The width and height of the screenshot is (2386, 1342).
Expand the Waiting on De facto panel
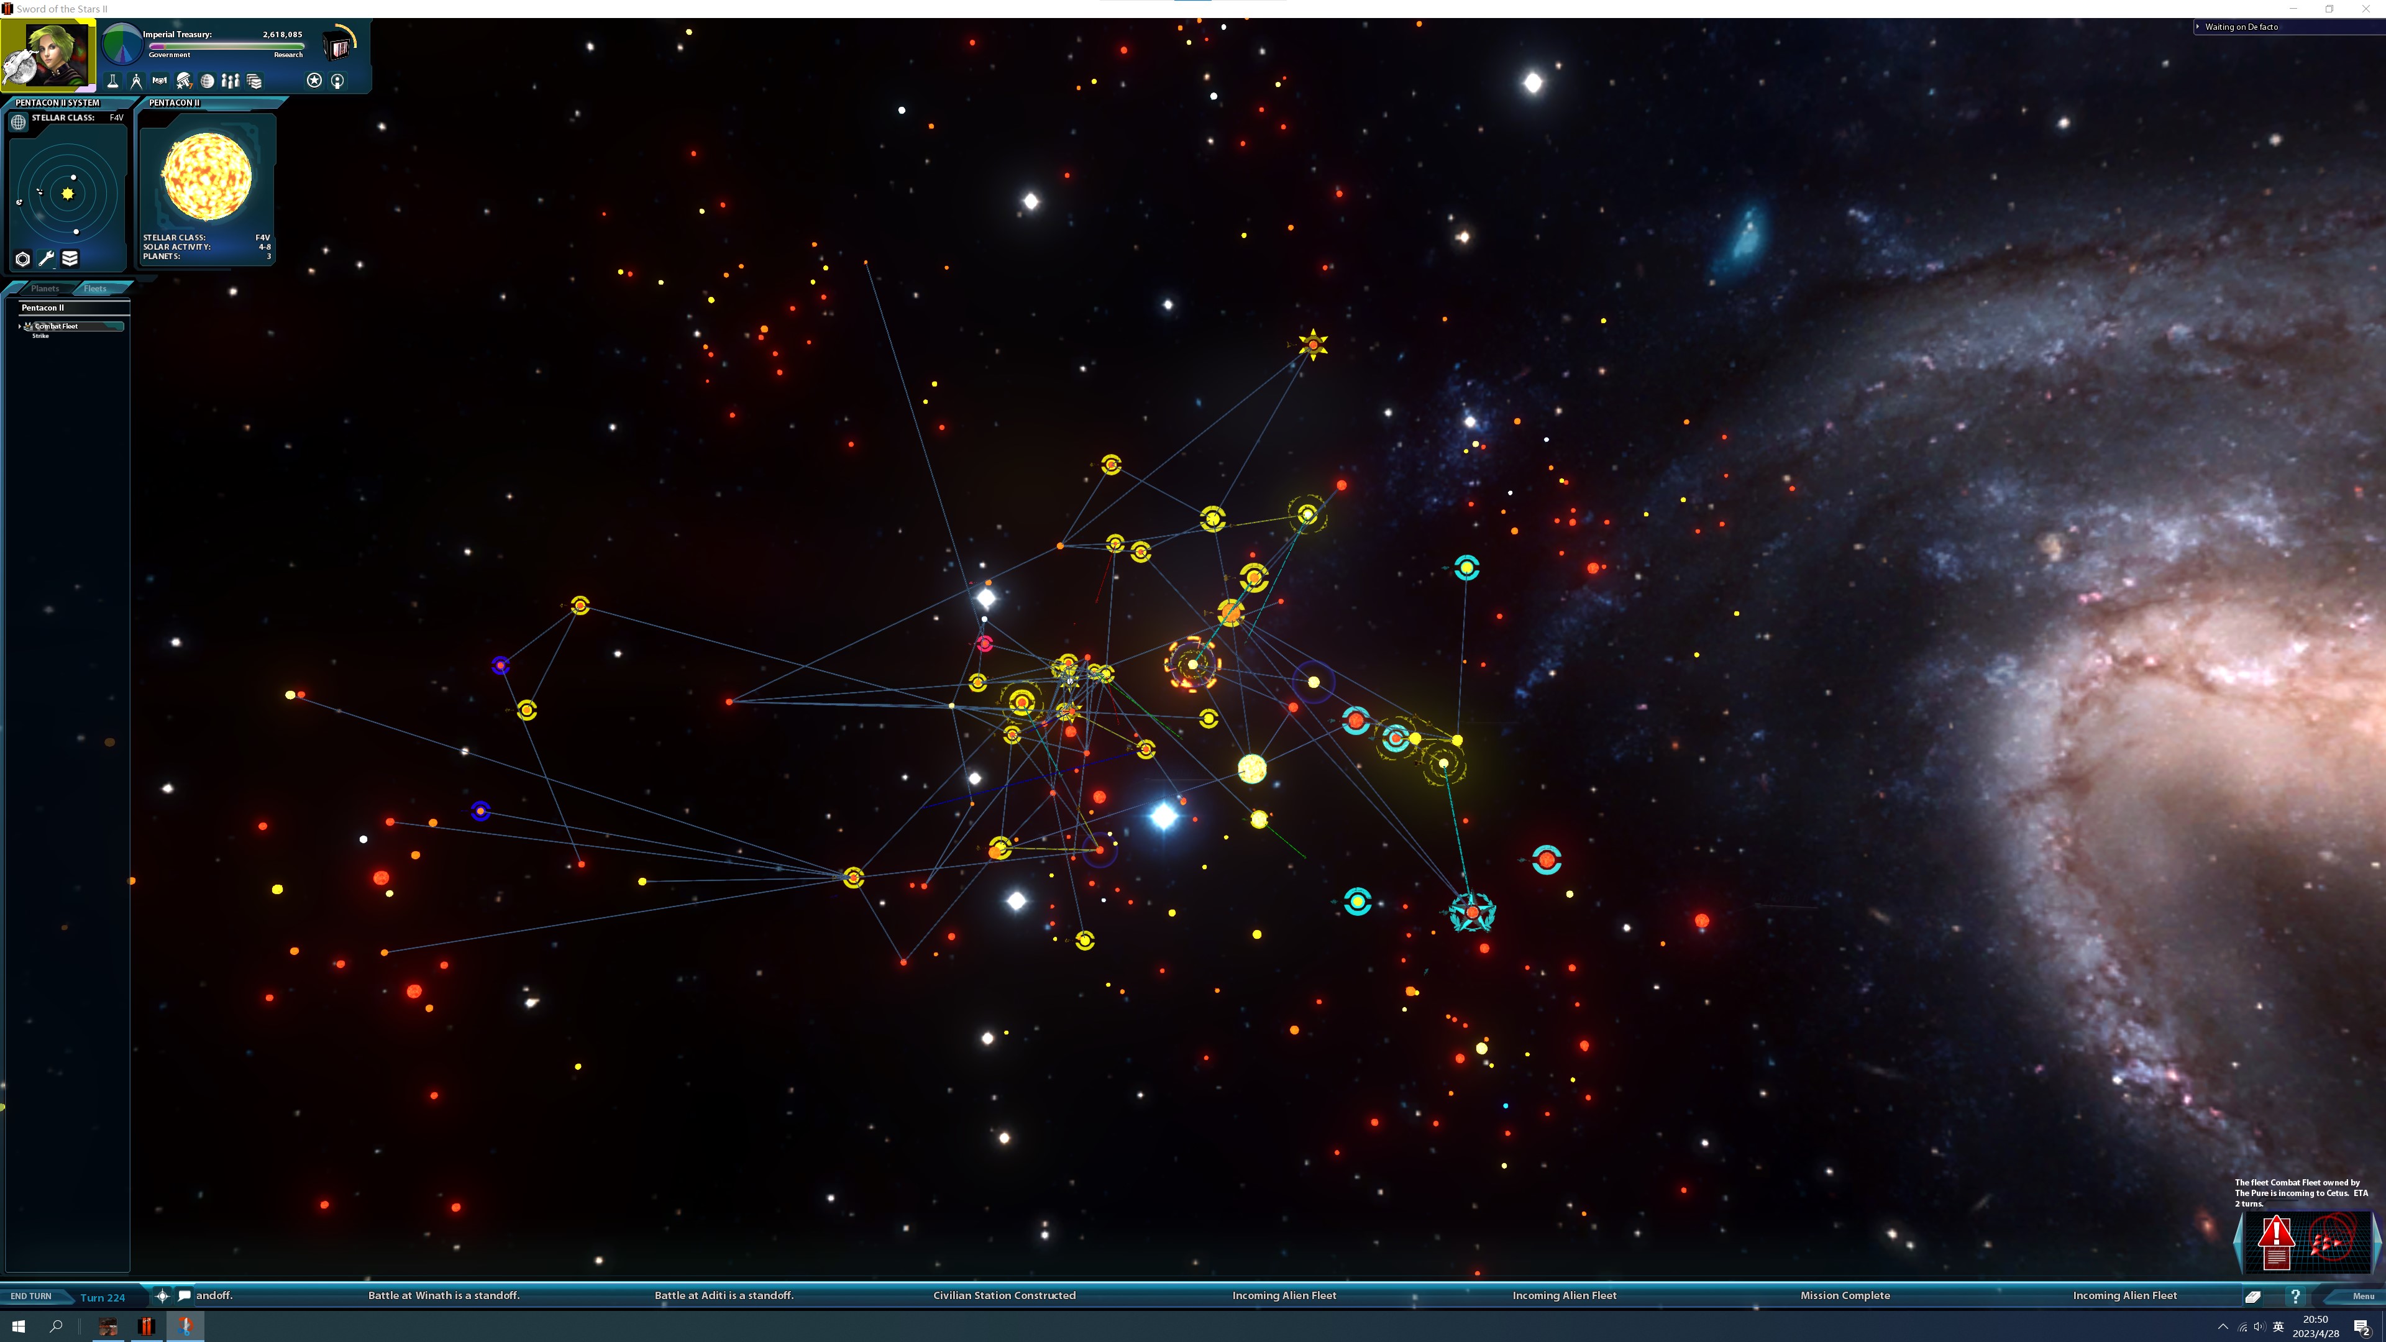[x=2197, y=26]
